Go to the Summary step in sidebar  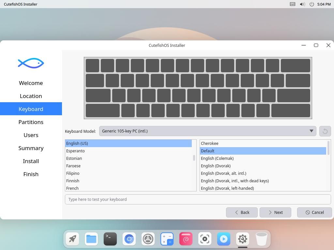pos(31,148)
